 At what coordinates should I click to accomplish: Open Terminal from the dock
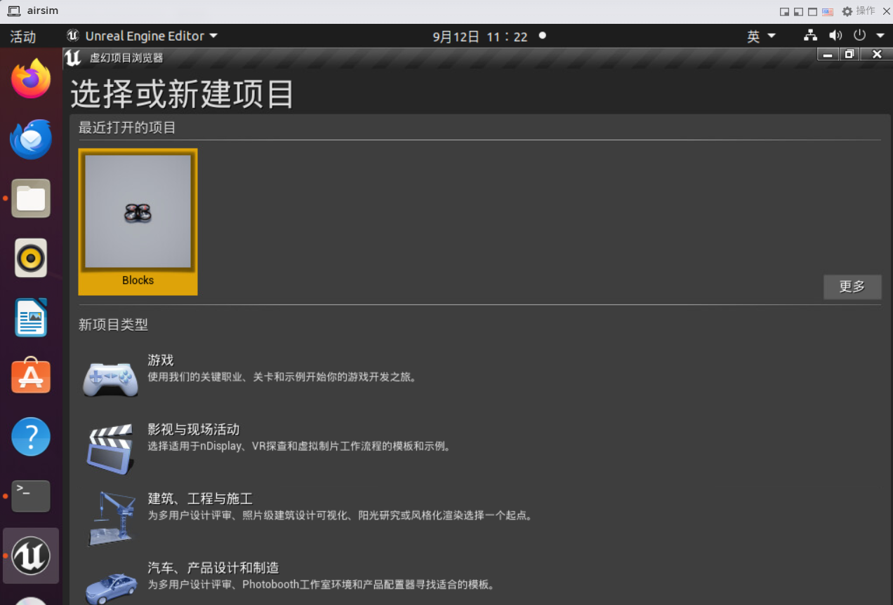[31, 496]
